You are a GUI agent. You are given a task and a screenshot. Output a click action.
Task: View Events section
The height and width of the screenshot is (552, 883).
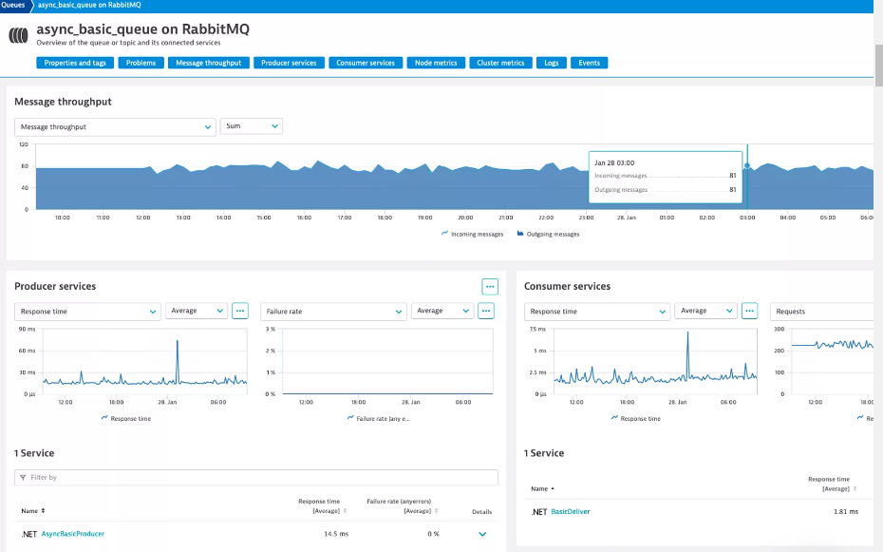click(589, 63)
